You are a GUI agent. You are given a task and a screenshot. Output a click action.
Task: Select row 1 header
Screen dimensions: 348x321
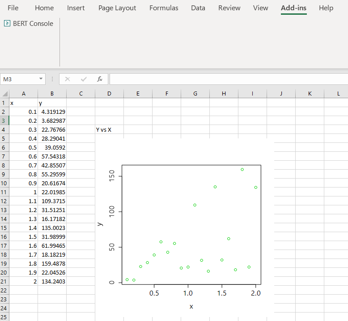4,103
